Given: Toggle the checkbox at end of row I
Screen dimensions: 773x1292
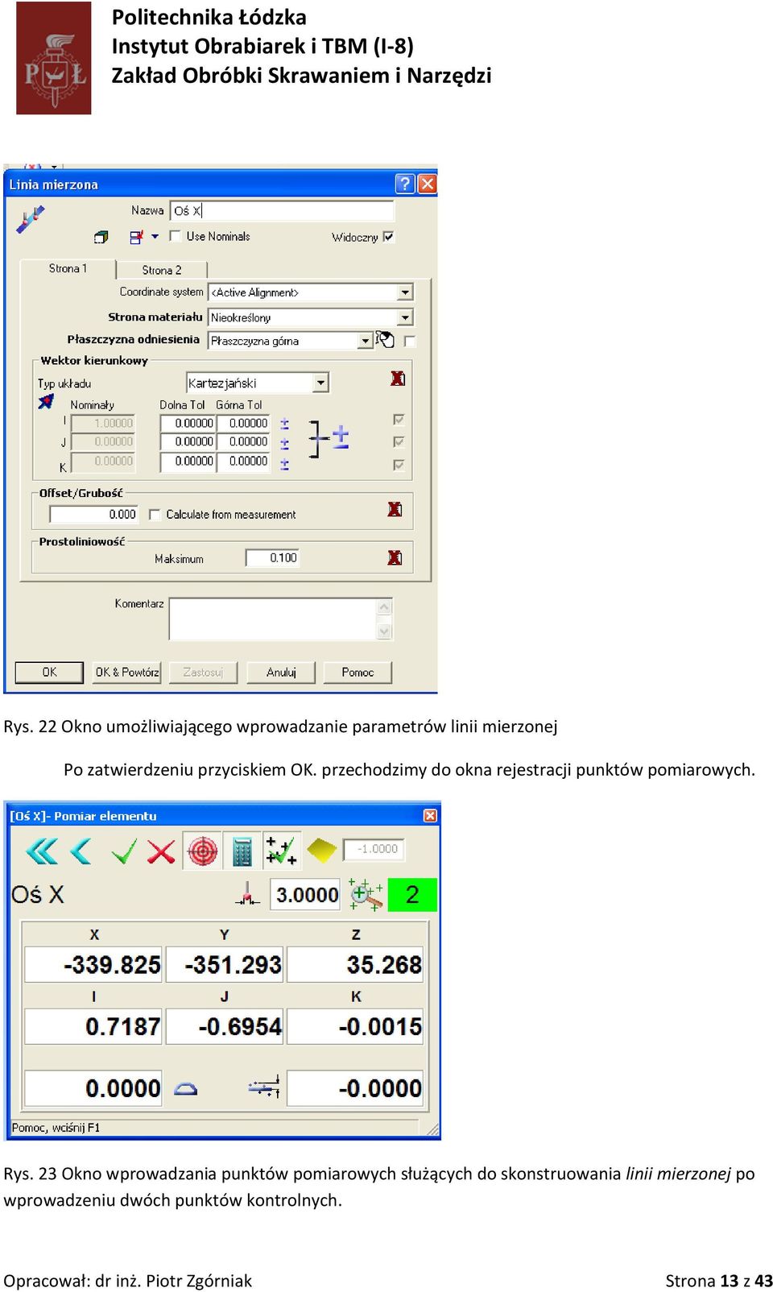Looking at the screenshot, I should click(x=398, y=420).
